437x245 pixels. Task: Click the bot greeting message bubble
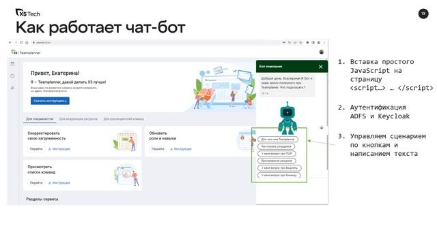(x=287, y=86)
